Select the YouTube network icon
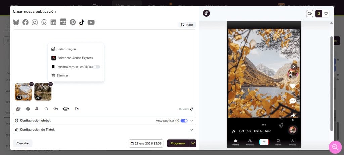The image size is (344, 155). pos(91,22)
